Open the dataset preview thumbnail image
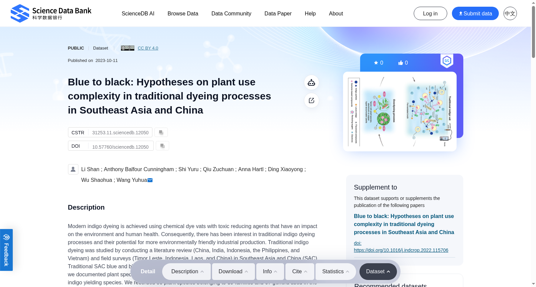The height and width of the screenshot is (287, 536). pyautogui.click(x=400, y=112)
